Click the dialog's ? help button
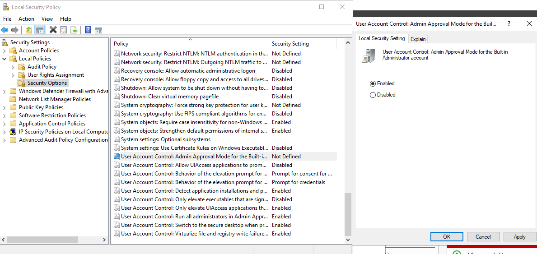Viewport: 537px width, 254px height. click(x=509, y=23)
